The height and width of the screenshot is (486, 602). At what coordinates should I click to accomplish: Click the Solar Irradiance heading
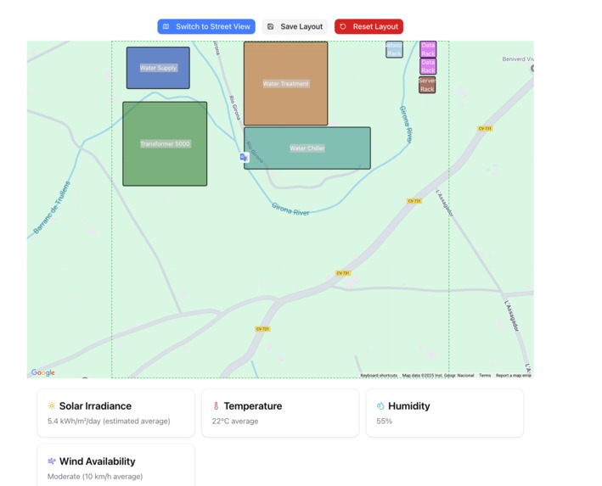(95, 405)
